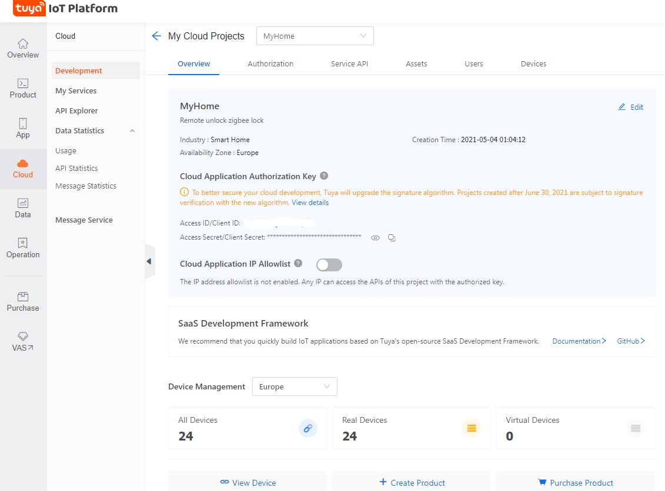This screenshot has width=665, height=491.
Task: Click the help icon next to Authorization Key
Action: [324, 176]
